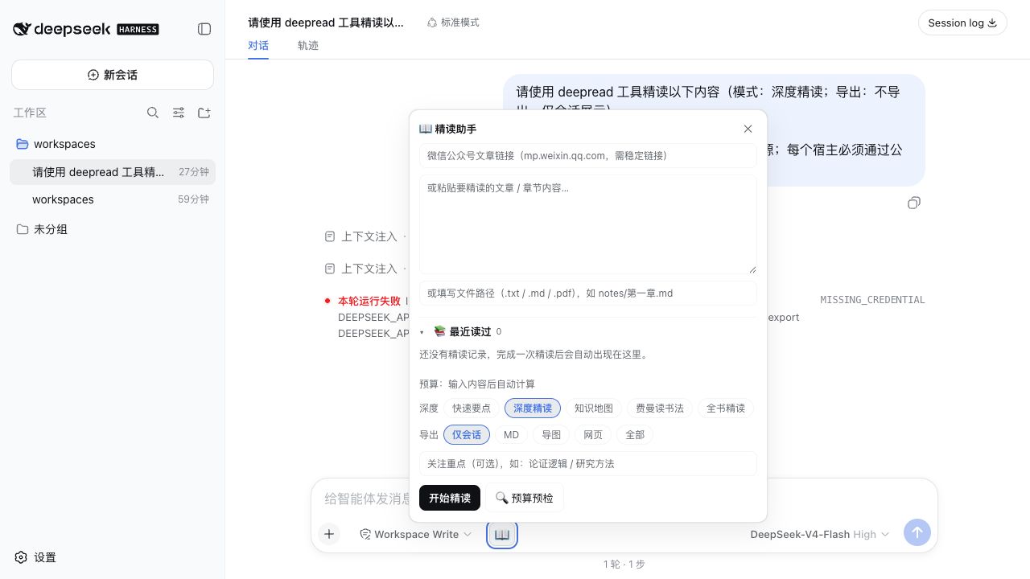
Task: Select 费曼读书法 depth option
Action: [x=660, y=409]
